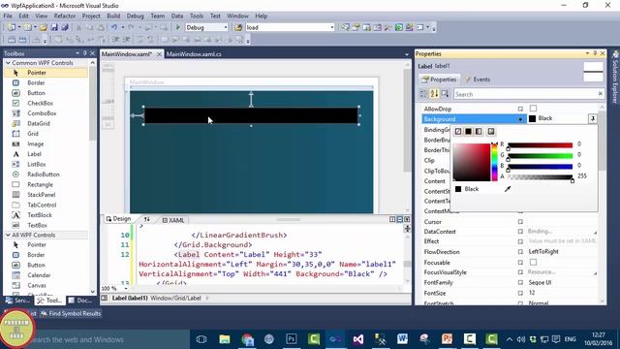The height and width of the screenshot is (349, 620).
Task: Select the Gradient Brush icon
Action: tap(479, 132)
